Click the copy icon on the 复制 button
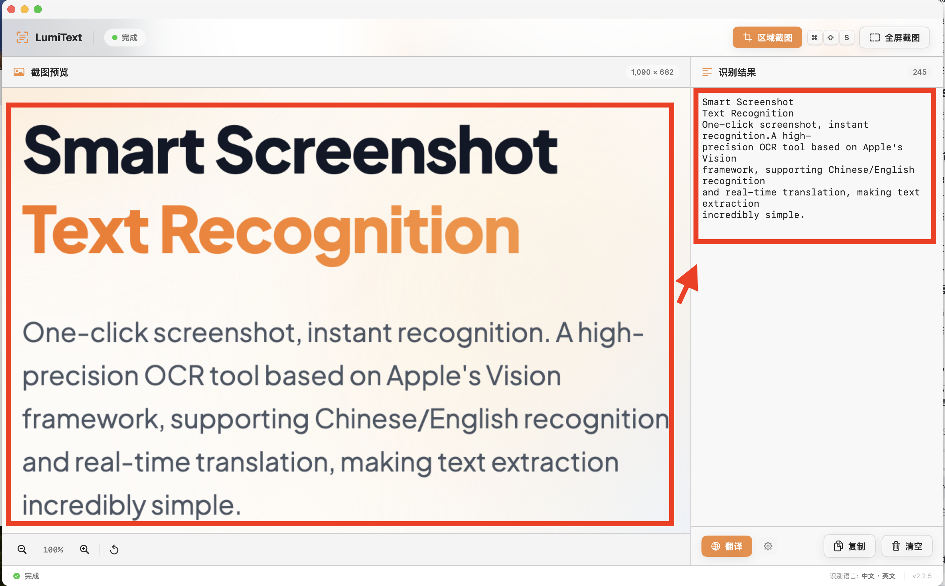The width and height of the screenshot is (945, 586). 838,546
